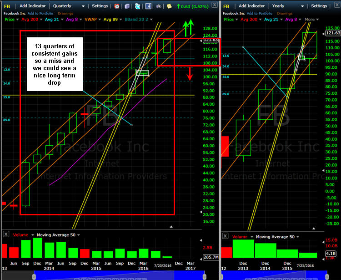Click the alarm clock alert icon
The image size is (341, 280).
tap(117, 6)
